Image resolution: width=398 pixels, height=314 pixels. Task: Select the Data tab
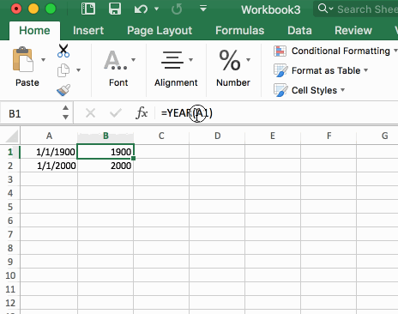tap(299, 30)
